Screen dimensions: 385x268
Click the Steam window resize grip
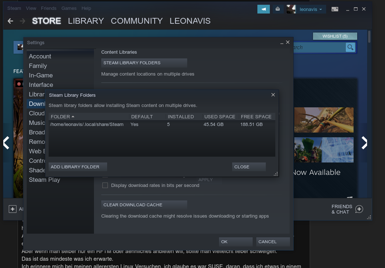coord(369,218)
